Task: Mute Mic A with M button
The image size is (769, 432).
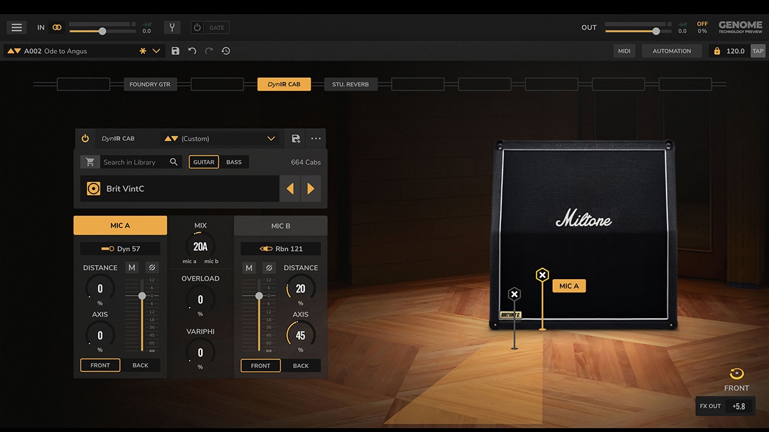Action: tap(132, 268)
